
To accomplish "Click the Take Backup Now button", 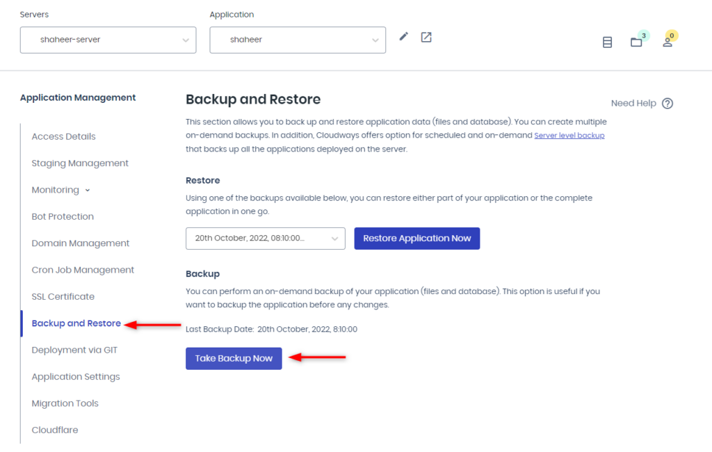I will tap(234, 359).
